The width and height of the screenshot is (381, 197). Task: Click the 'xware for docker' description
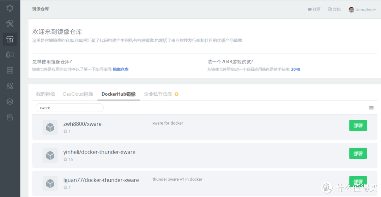[168, 123]
